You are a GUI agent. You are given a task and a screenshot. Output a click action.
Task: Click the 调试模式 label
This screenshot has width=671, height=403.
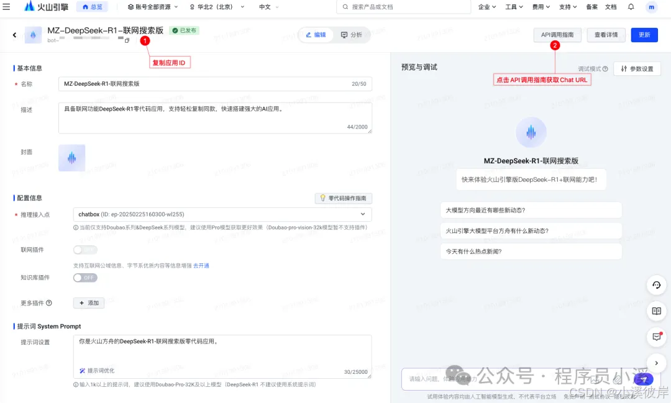590,69
